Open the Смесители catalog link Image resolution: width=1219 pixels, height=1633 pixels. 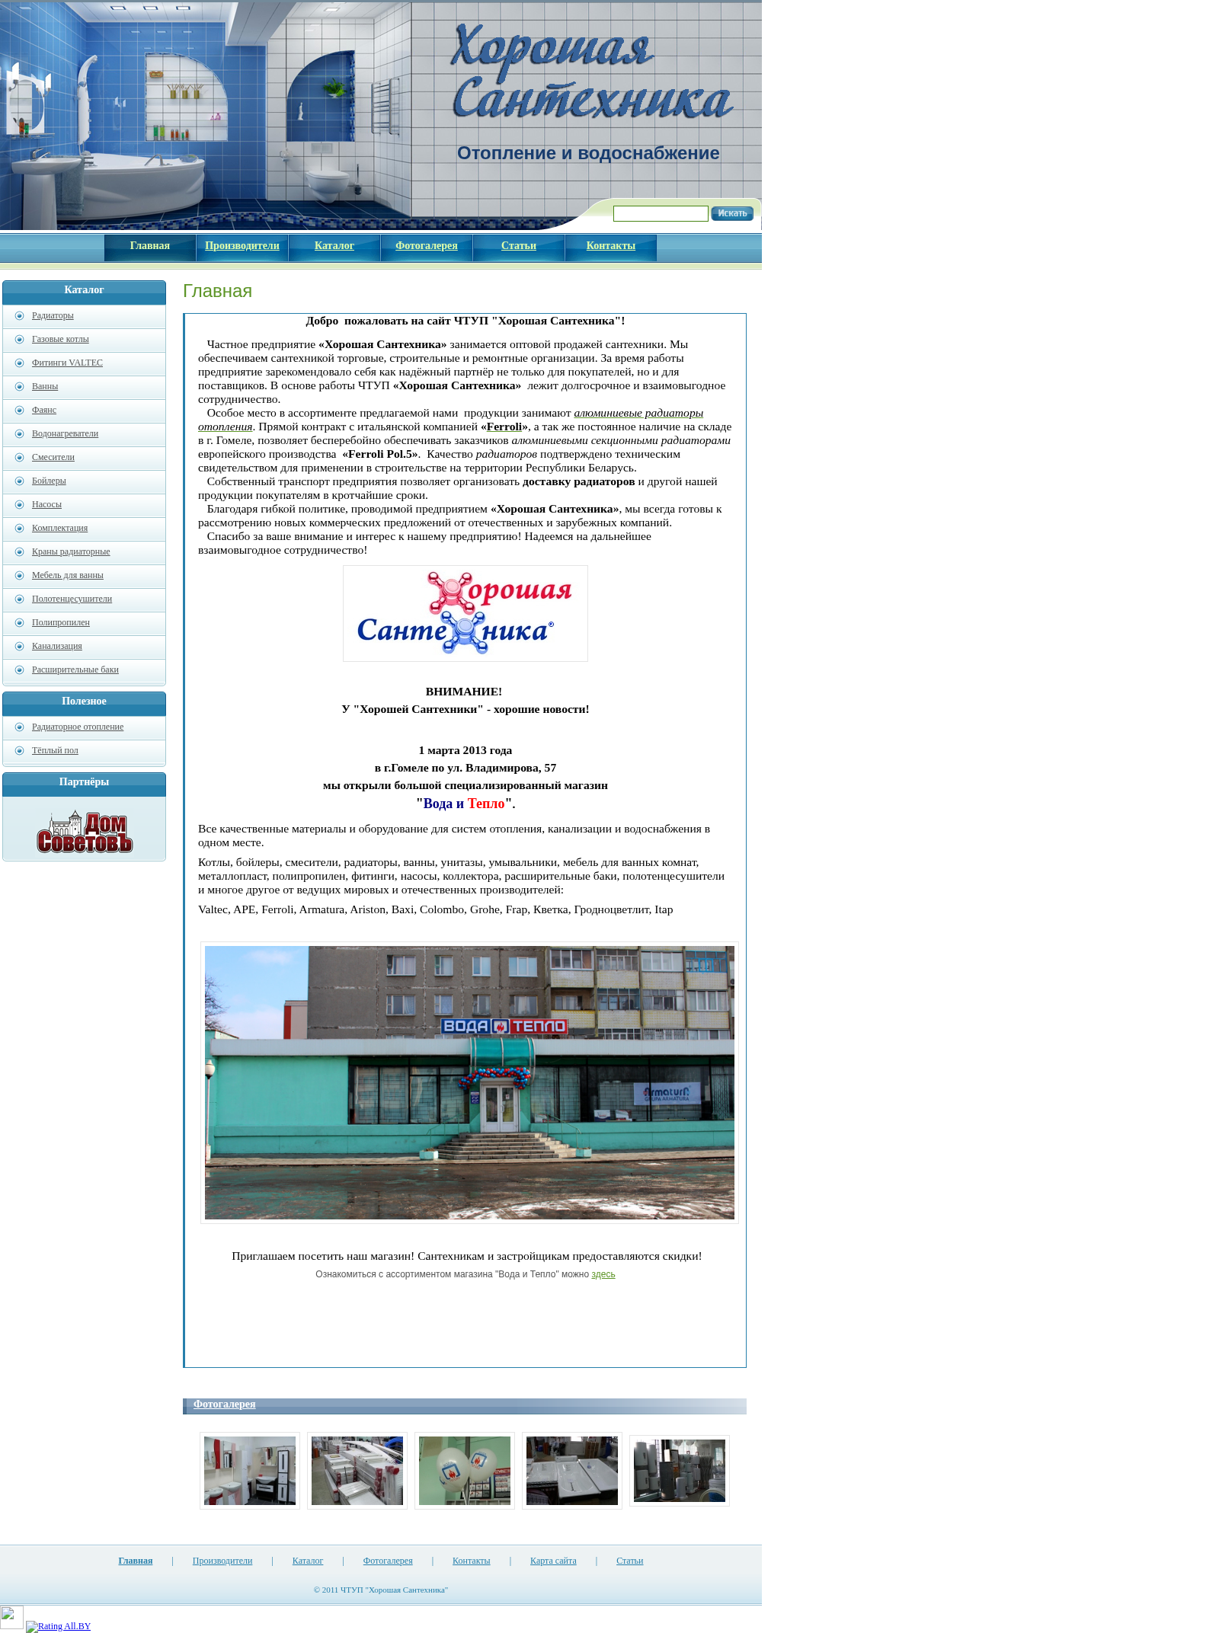coord(53,458)
